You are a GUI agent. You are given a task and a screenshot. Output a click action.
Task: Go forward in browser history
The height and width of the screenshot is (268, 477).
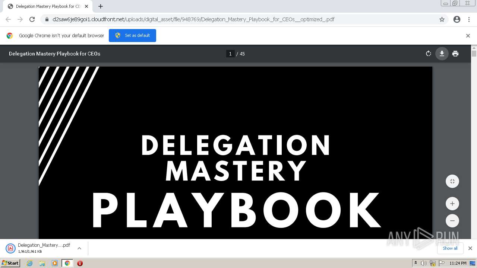[x=20, y=19]
